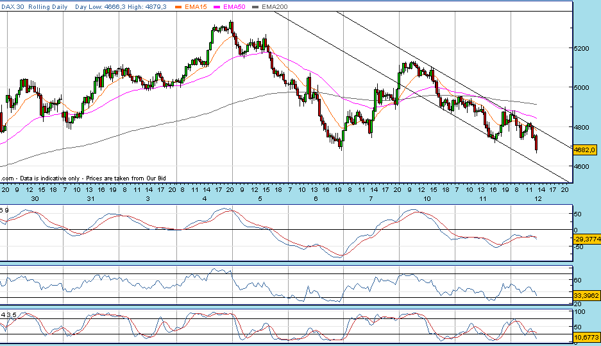Click the 5200 price axis label

[x=581, y=48]
